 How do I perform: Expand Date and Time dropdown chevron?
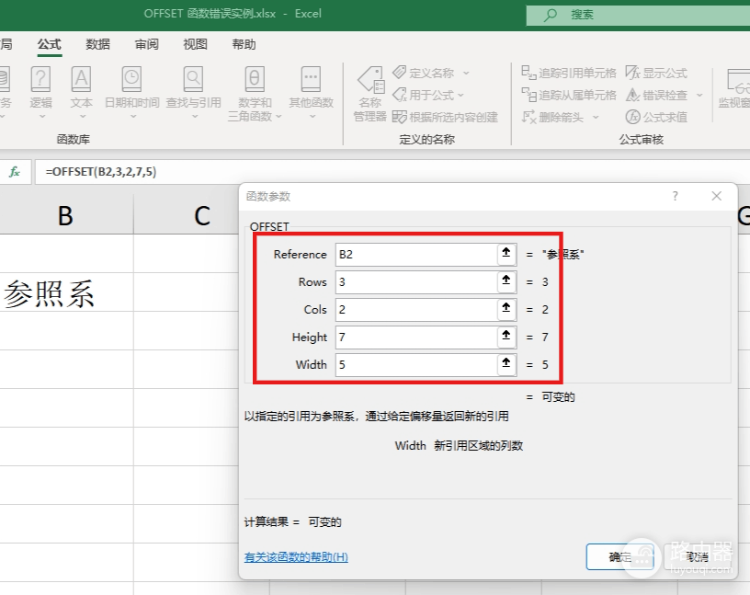(x=133, y=116)
